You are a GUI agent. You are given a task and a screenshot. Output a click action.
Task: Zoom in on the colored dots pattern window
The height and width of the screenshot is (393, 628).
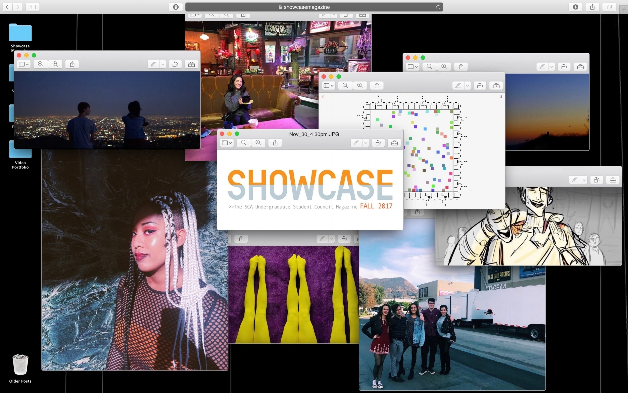pyautogui.click(x=360, y=86)
